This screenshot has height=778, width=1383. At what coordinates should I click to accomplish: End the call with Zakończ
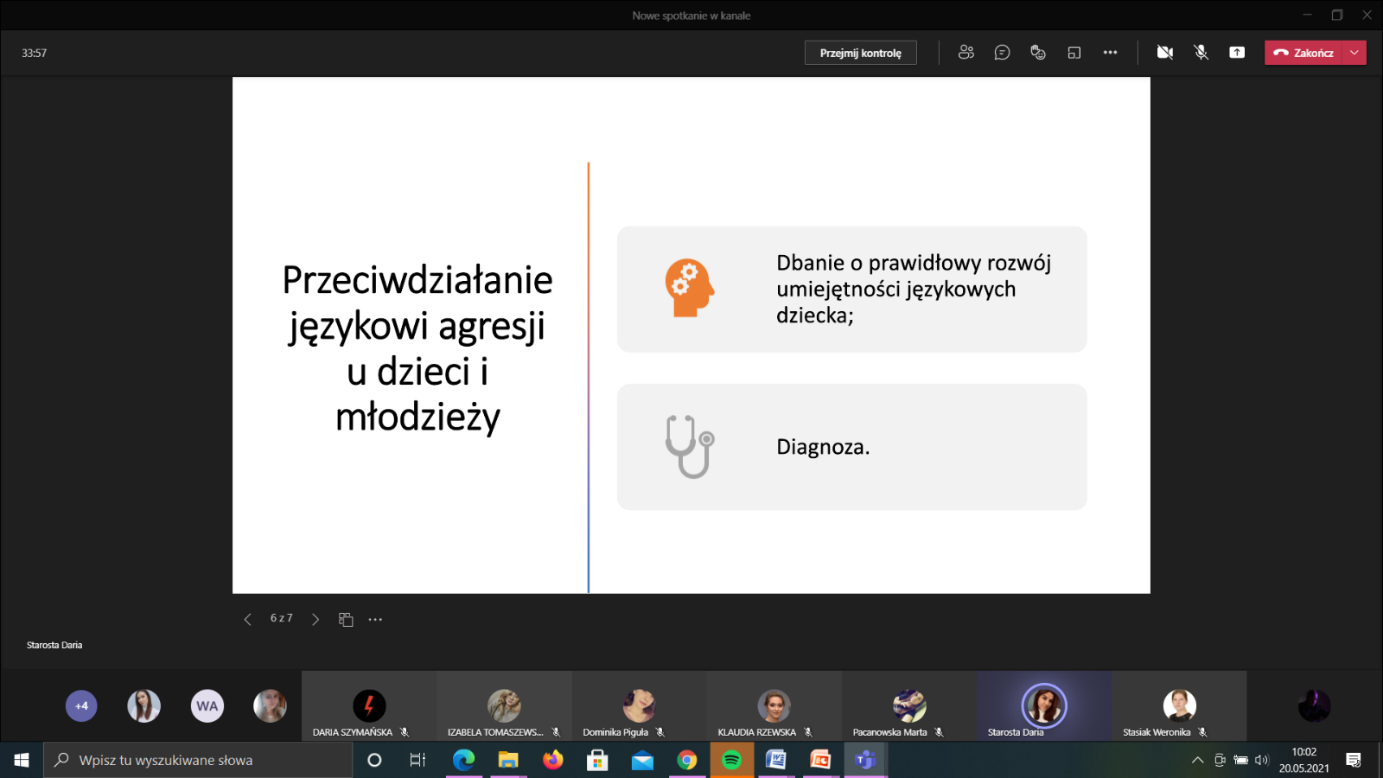coord(1303,53)
